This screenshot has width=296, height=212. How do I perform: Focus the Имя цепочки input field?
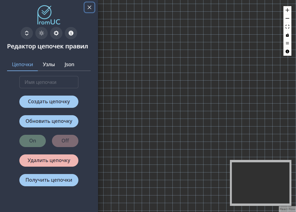point(49,82)
